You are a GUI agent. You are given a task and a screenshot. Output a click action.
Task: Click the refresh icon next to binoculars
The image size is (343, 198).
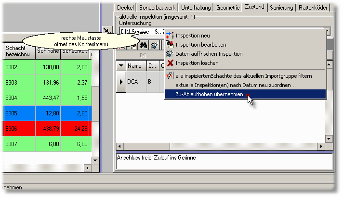click(154, 45)
